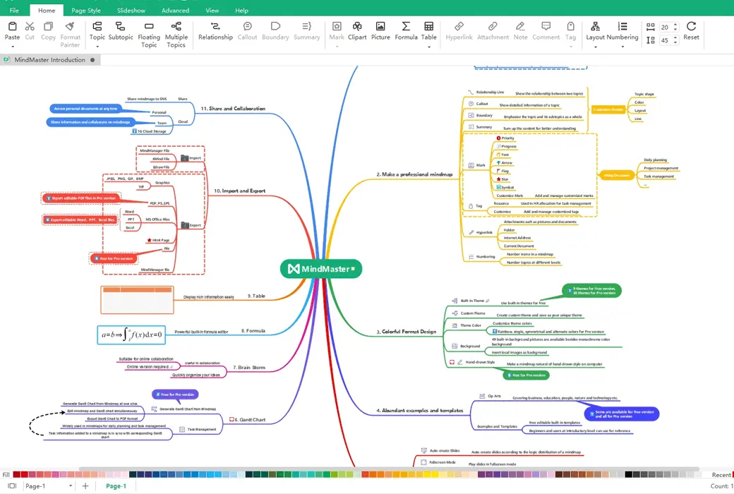Toggle the page panel icon at bottom left
The height and width of the screenshot is (494, 734).
12,486
